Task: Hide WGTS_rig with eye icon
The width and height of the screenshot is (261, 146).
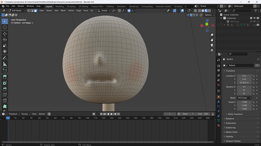Action: (x=254, y=22)
